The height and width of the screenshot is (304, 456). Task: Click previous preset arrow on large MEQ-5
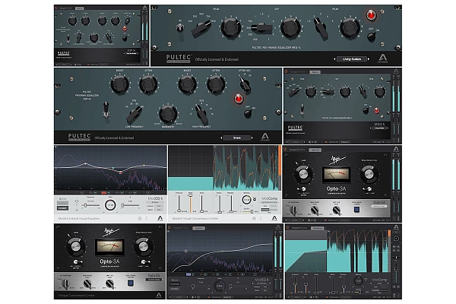[x=334, y=59]
